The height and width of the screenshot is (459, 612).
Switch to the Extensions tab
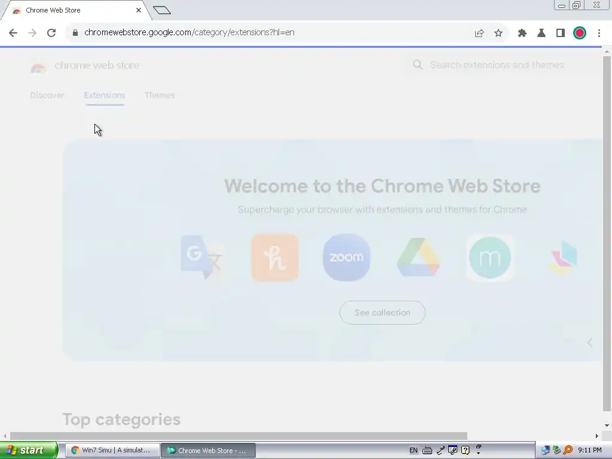(x=105, y=95)
